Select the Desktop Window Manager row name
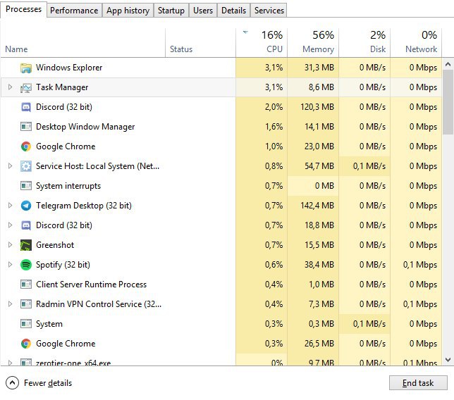 (85, 127)
